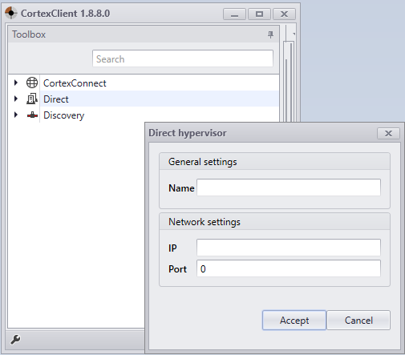Click into the IP input field
Viewport: 405px width, 355px height.
click(x=289, y=248)
